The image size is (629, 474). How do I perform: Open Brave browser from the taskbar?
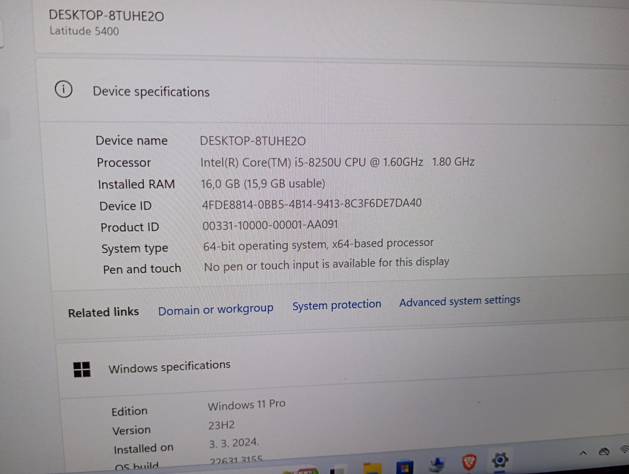pyautogui.click(x=469, y=462)
